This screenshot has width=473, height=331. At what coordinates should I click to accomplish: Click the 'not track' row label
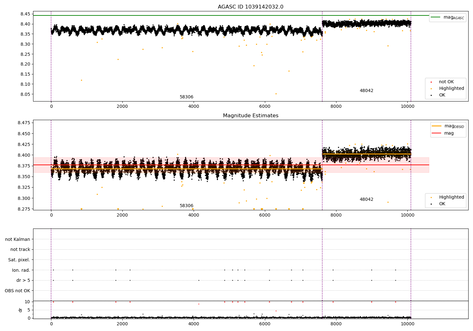click(x=20, y=250)
